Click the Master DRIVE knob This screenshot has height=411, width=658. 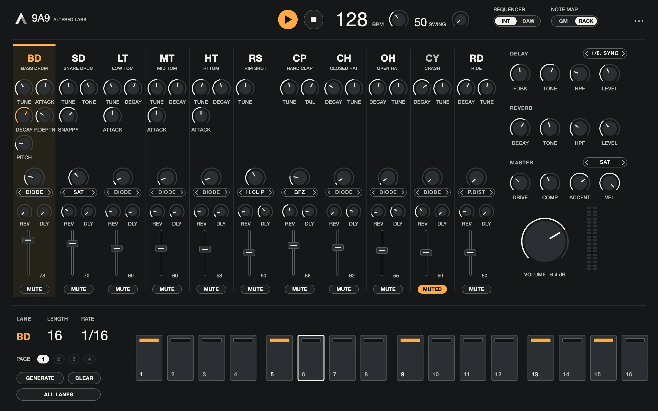(520, 183)
